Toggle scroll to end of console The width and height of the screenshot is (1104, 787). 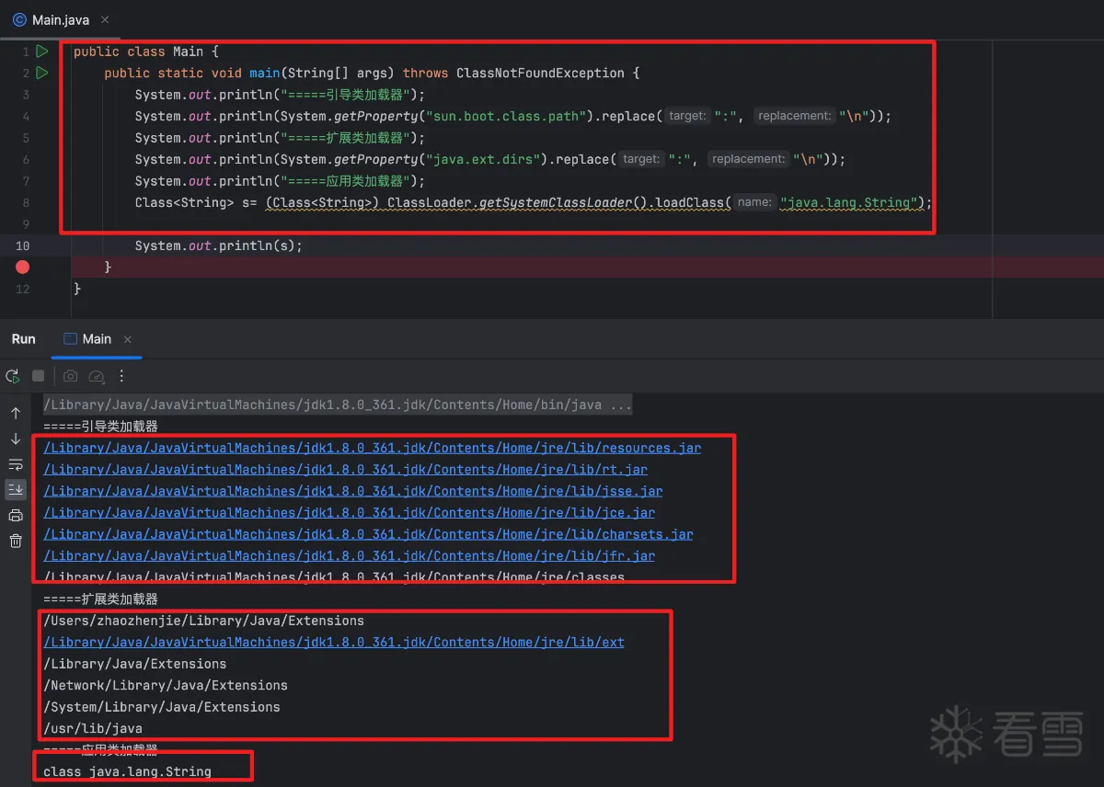[x=16, y=489]
